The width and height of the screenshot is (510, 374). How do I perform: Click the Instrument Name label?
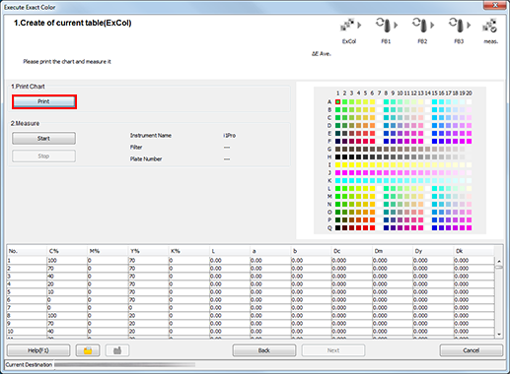[151, 136]
